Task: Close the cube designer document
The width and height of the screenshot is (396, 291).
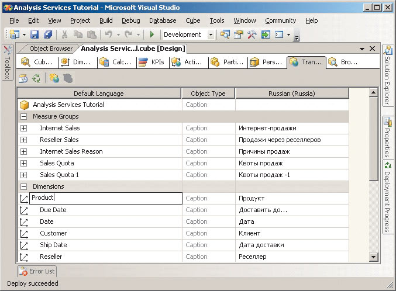Action: coord(372,49)
